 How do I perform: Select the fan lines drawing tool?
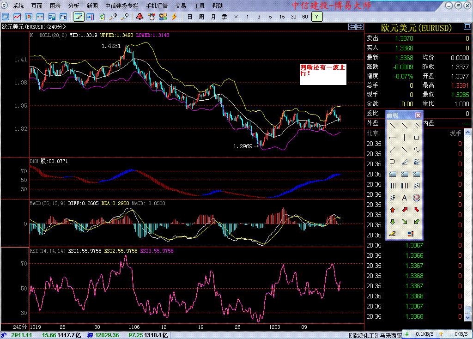tap(416, 162)
